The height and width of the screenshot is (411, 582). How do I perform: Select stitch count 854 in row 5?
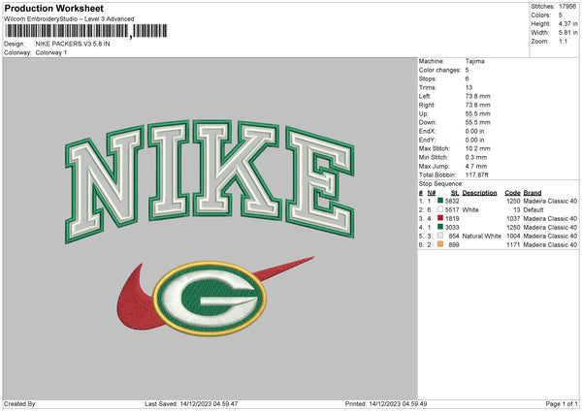pyautogui.click(x=454, y=237)
